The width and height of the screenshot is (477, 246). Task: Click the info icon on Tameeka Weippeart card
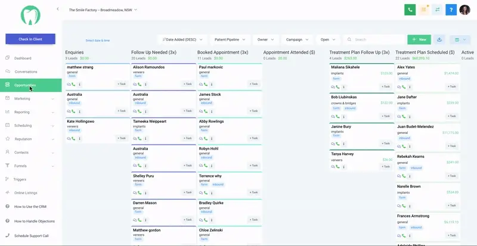pyautogui.click(x=145, y=138)
